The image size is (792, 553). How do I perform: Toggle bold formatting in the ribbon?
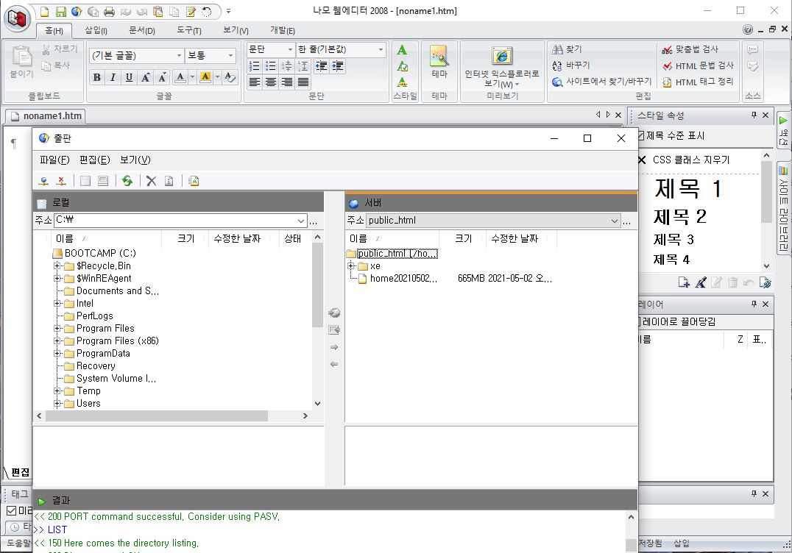pos(97,77)
